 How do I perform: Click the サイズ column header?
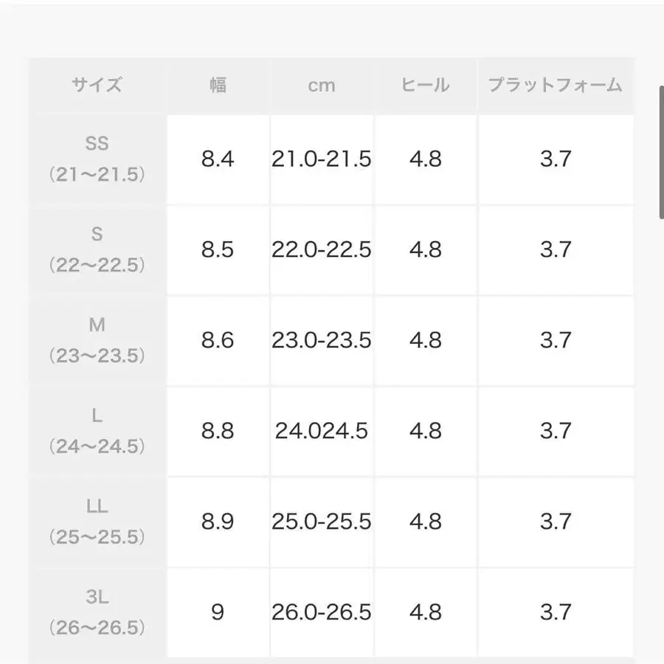pos(97,85)
